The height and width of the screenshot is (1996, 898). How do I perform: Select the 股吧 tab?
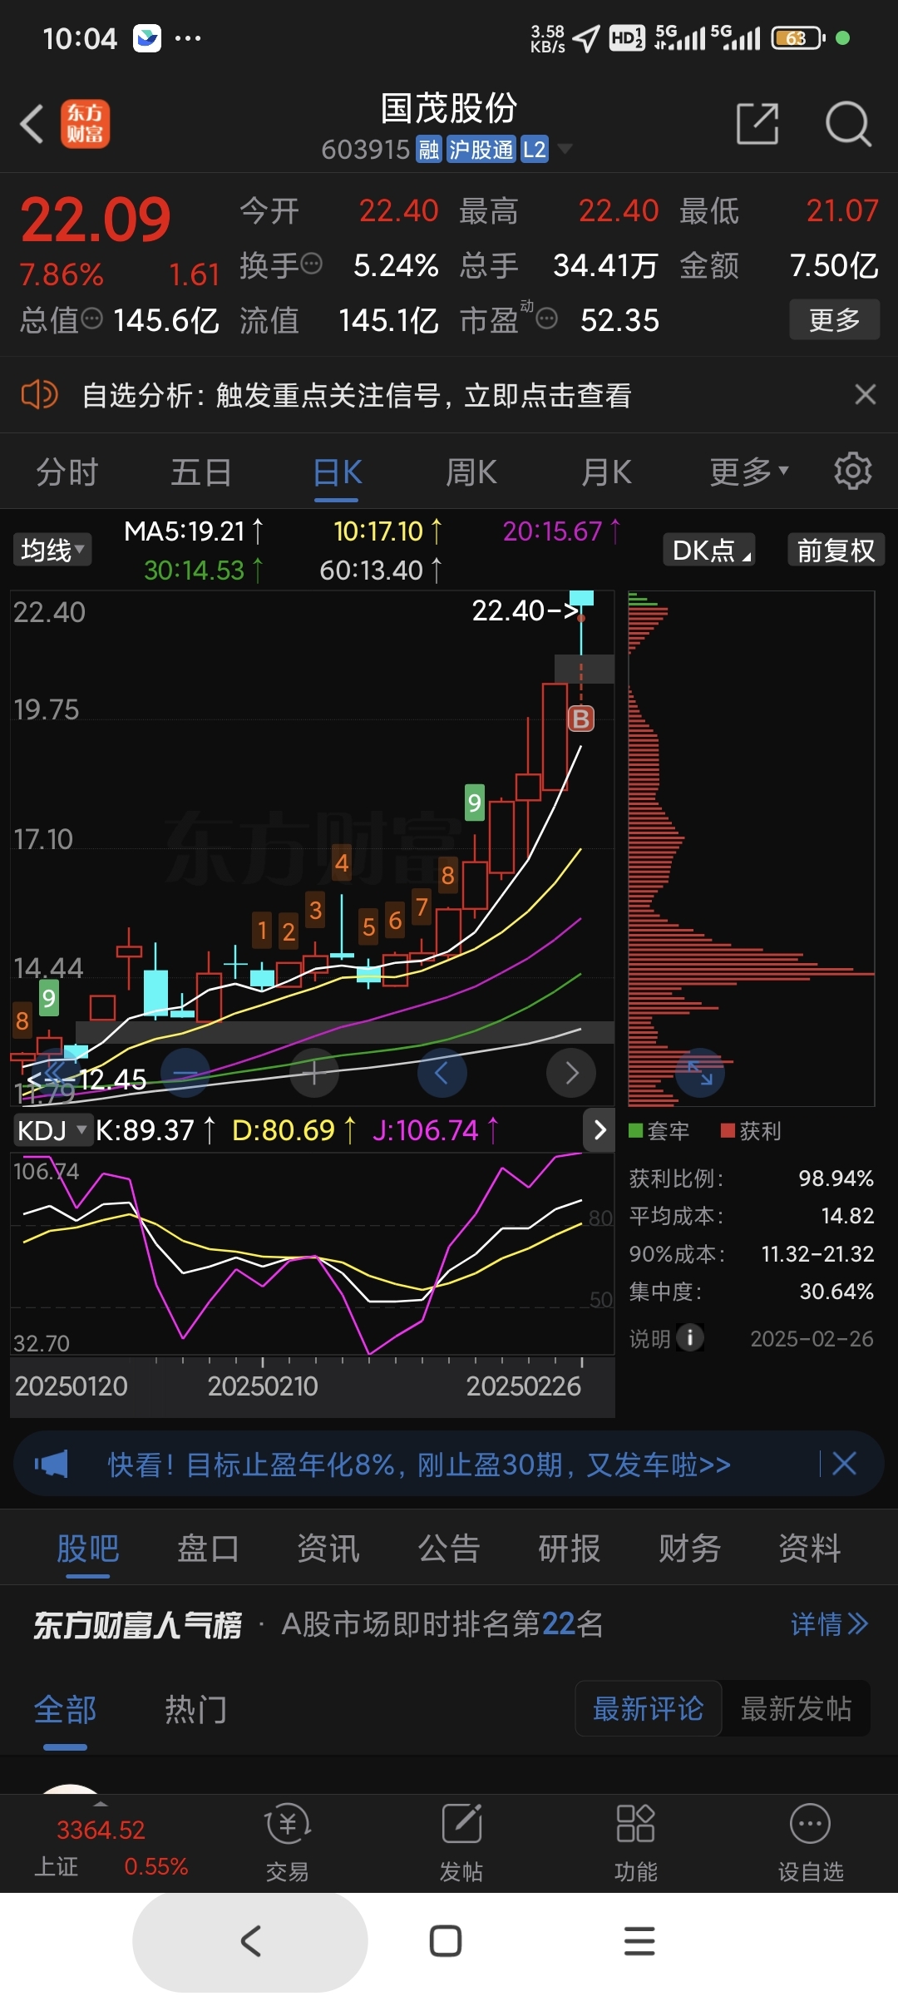[88, 1549]
